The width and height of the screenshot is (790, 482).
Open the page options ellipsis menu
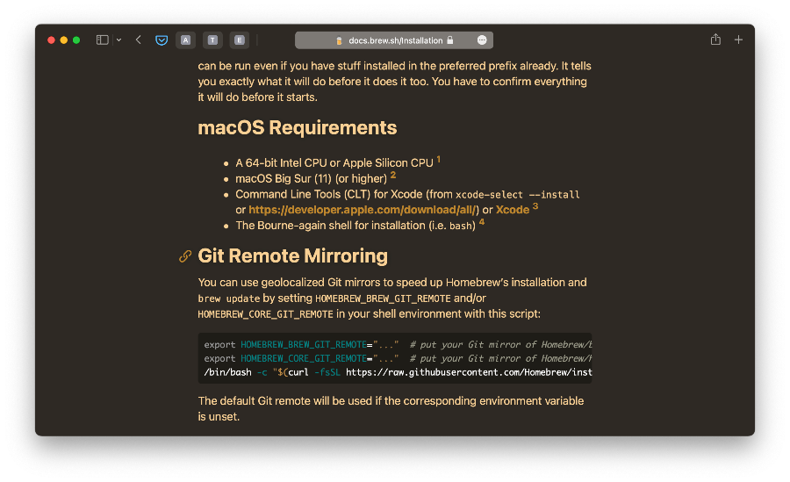coord(482,40)
